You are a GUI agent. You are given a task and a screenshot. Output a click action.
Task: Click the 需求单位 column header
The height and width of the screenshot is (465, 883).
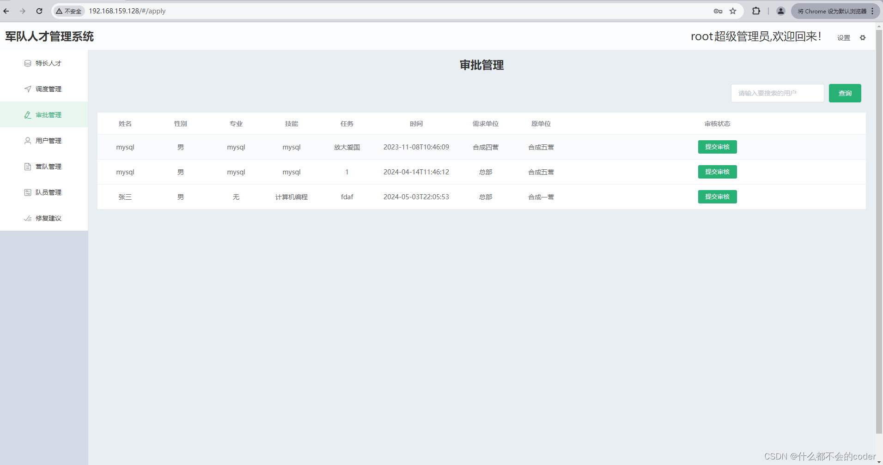pos(486,124)
